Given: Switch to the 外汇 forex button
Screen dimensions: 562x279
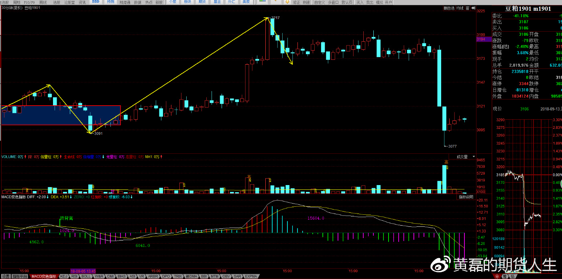Looking at the screenshot, I should [232, 2].
